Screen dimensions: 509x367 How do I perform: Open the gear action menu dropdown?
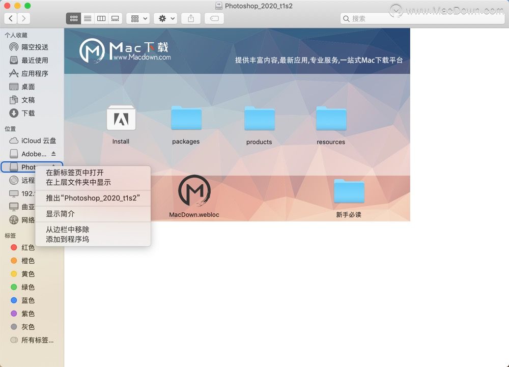click(x=166, y=18)
